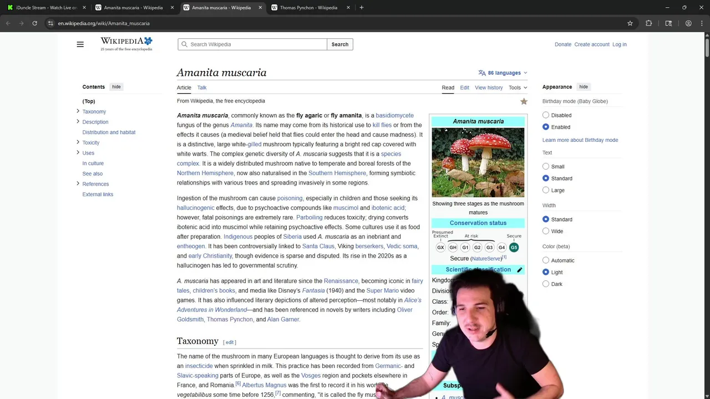The width and height of the screenshot is (710, 399).
Task: Click the side panel icon in Chrome toolbar
Action: coord(668,23)
